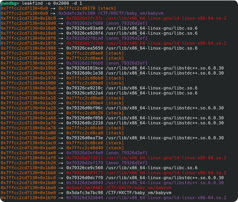Image resolution: width=238 pixels, height=202 pixels.
Task: Select offset 0x7ffcc2cd7130+0x8
Action: coord(24,13)
